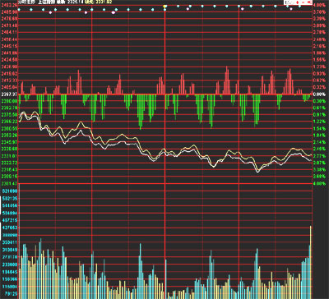
Task: Click the last pink dot near top right
Action: [x=291, y=9]
